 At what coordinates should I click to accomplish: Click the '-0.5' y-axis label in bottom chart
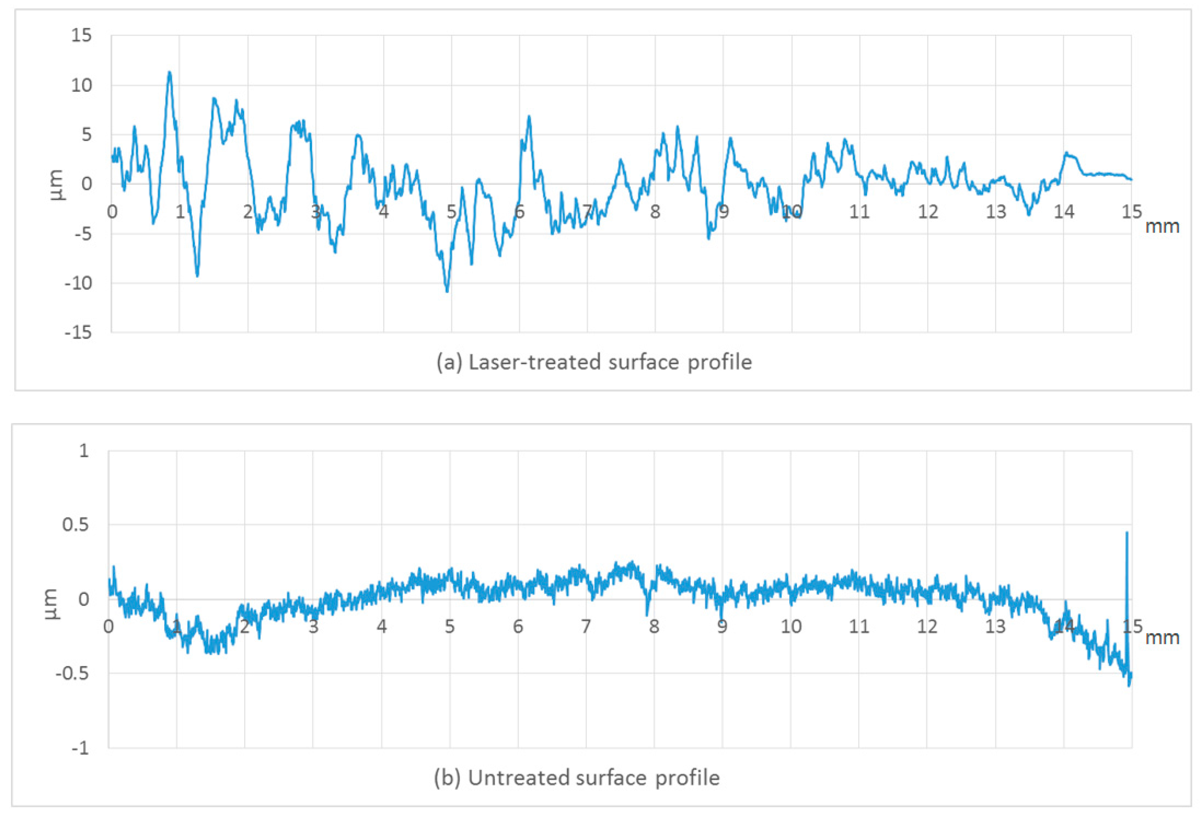tap(73, 674)
